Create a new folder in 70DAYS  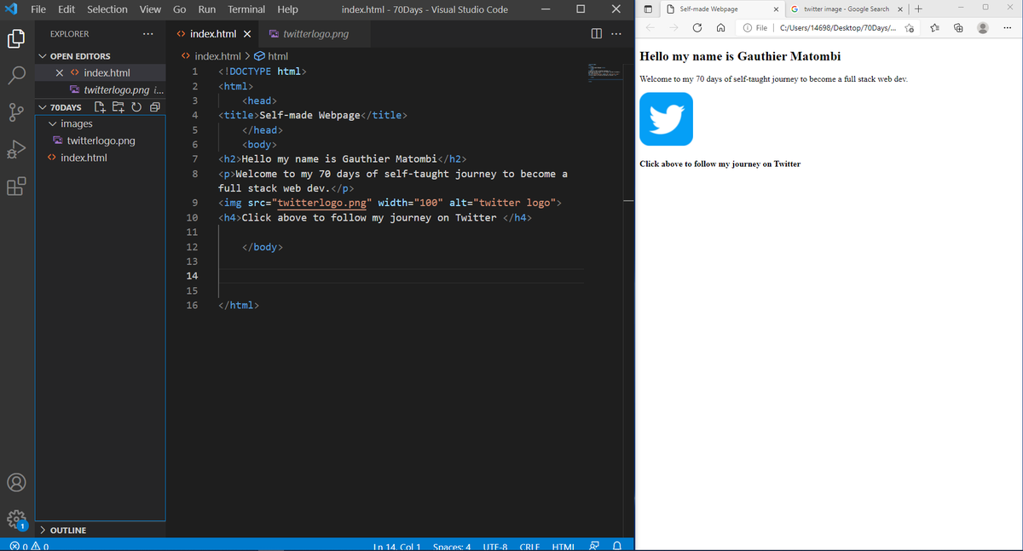(x=118, y=107)
